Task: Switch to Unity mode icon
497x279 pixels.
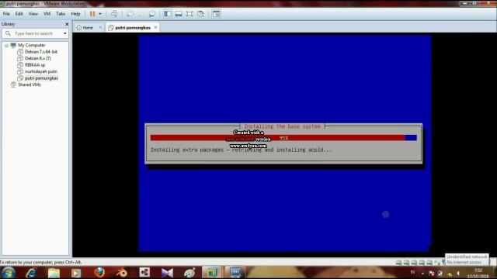Action: click(x=200, y=14)
